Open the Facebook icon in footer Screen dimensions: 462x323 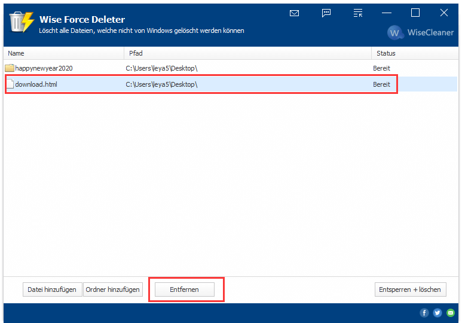(424, 313)
